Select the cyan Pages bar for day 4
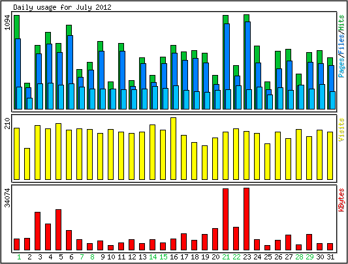This screenshot has width=348, height=264. [x=51, y=96]
